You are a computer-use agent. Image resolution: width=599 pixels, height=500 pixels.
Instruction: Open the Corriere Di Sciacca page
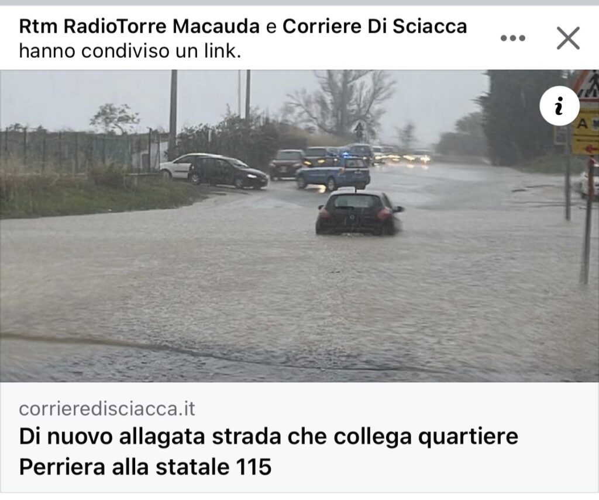[374, 26]
